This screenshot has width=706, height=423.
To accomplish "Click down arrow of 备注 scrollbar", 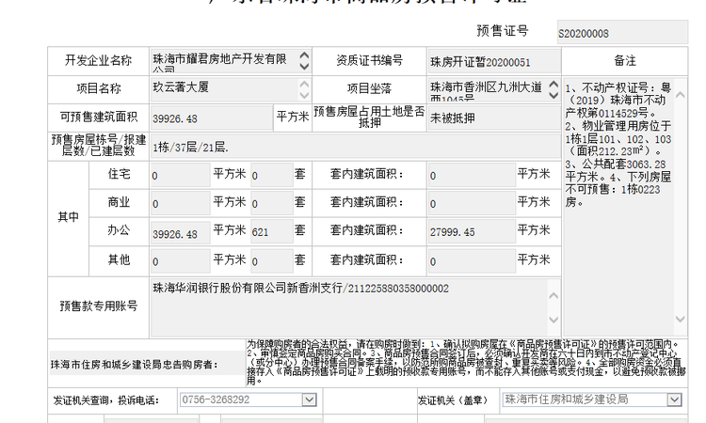I will click(x=681, y=319).
